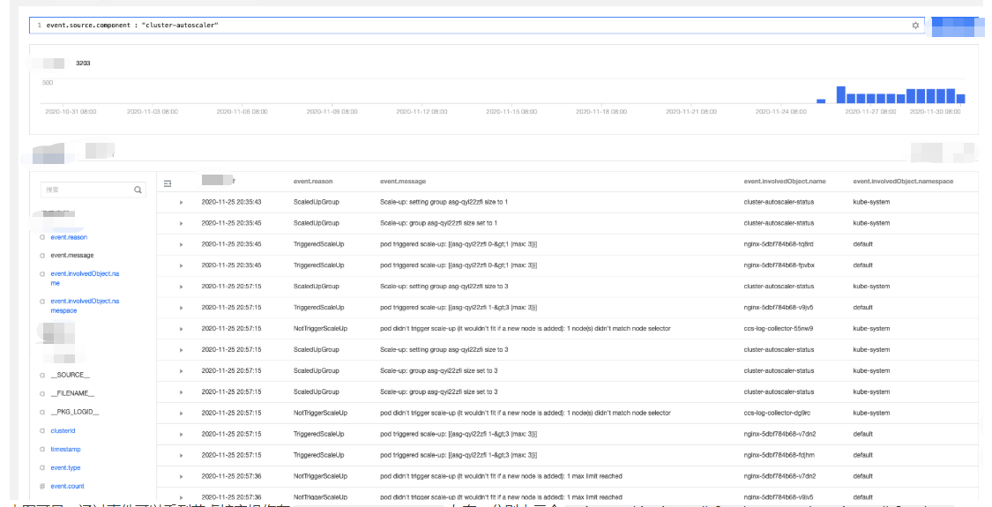Expand the ccs-log-collector-55nw9 log row
Image resolution: width=992 pixels, height=507 pixels.
click(181, 329)
